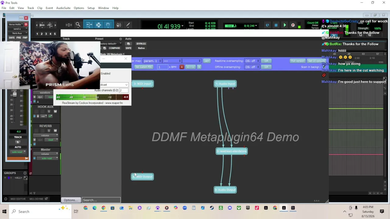Click the 2: Audio Output node
Image resolution: width=390 pixels, height=219 pixels.
pos(225,190)
